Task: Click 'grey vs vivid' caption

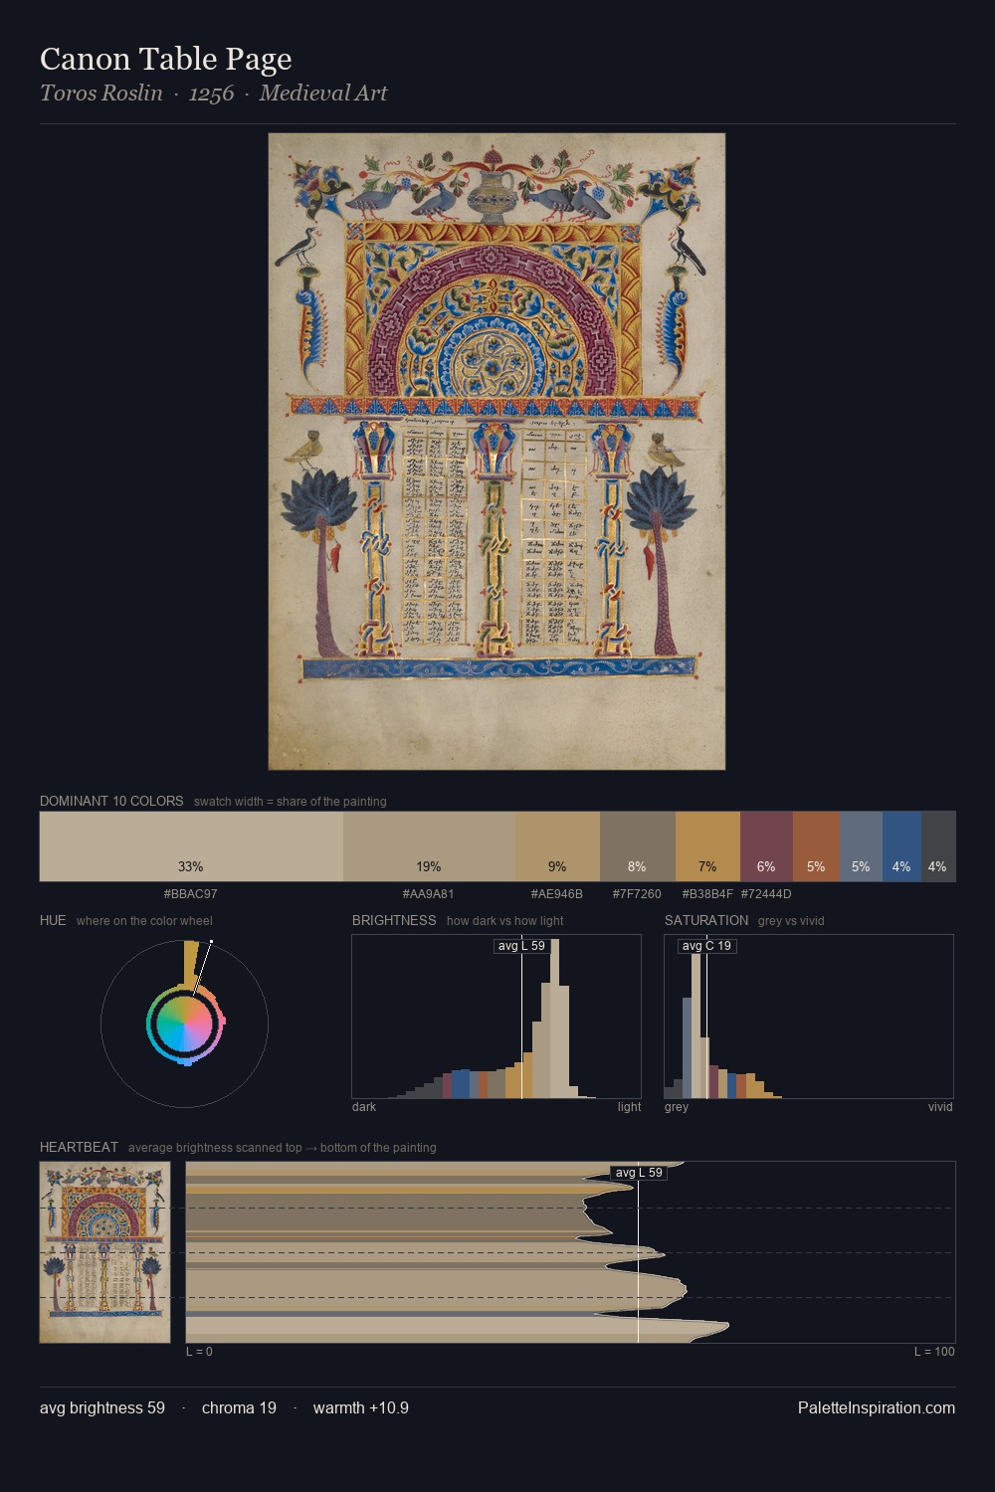Action: click(791, 921)
